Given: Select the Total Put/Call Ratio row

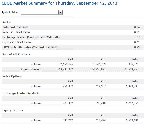Looking at the screenshot, I should [x=73, y=27].
